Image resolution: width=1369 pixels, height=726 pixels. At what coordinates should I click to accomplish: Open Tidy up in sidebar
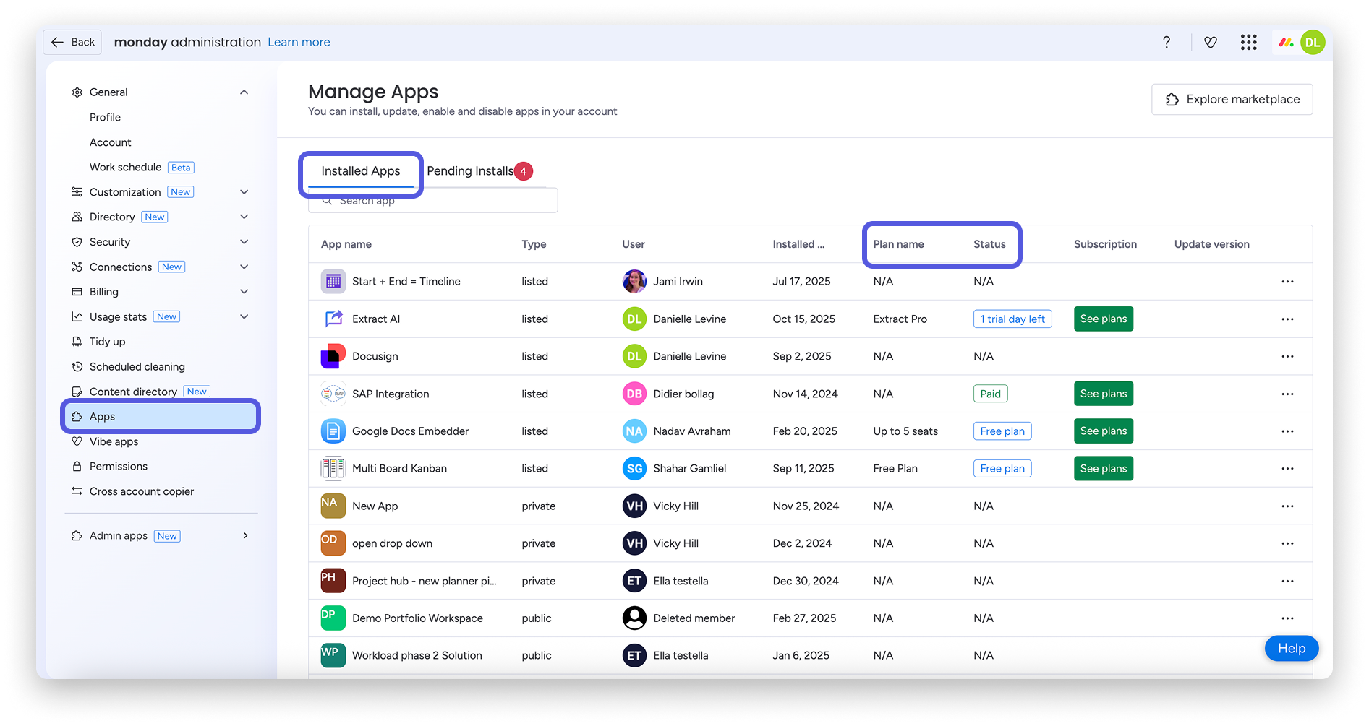(107, 342)
